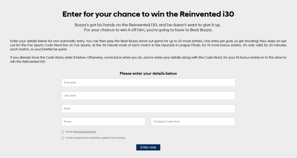Click the "I'd like to subscribe" label text

click(95, 138)
